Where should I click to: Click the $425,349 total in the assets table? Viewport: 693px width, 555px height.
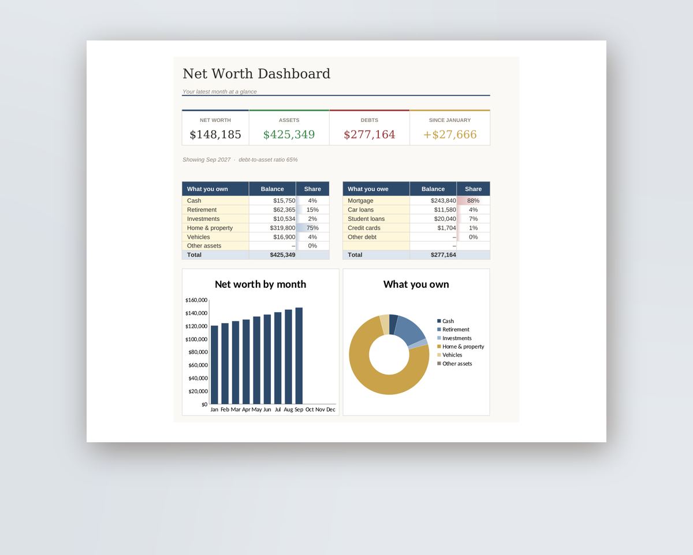pos(273,255)
